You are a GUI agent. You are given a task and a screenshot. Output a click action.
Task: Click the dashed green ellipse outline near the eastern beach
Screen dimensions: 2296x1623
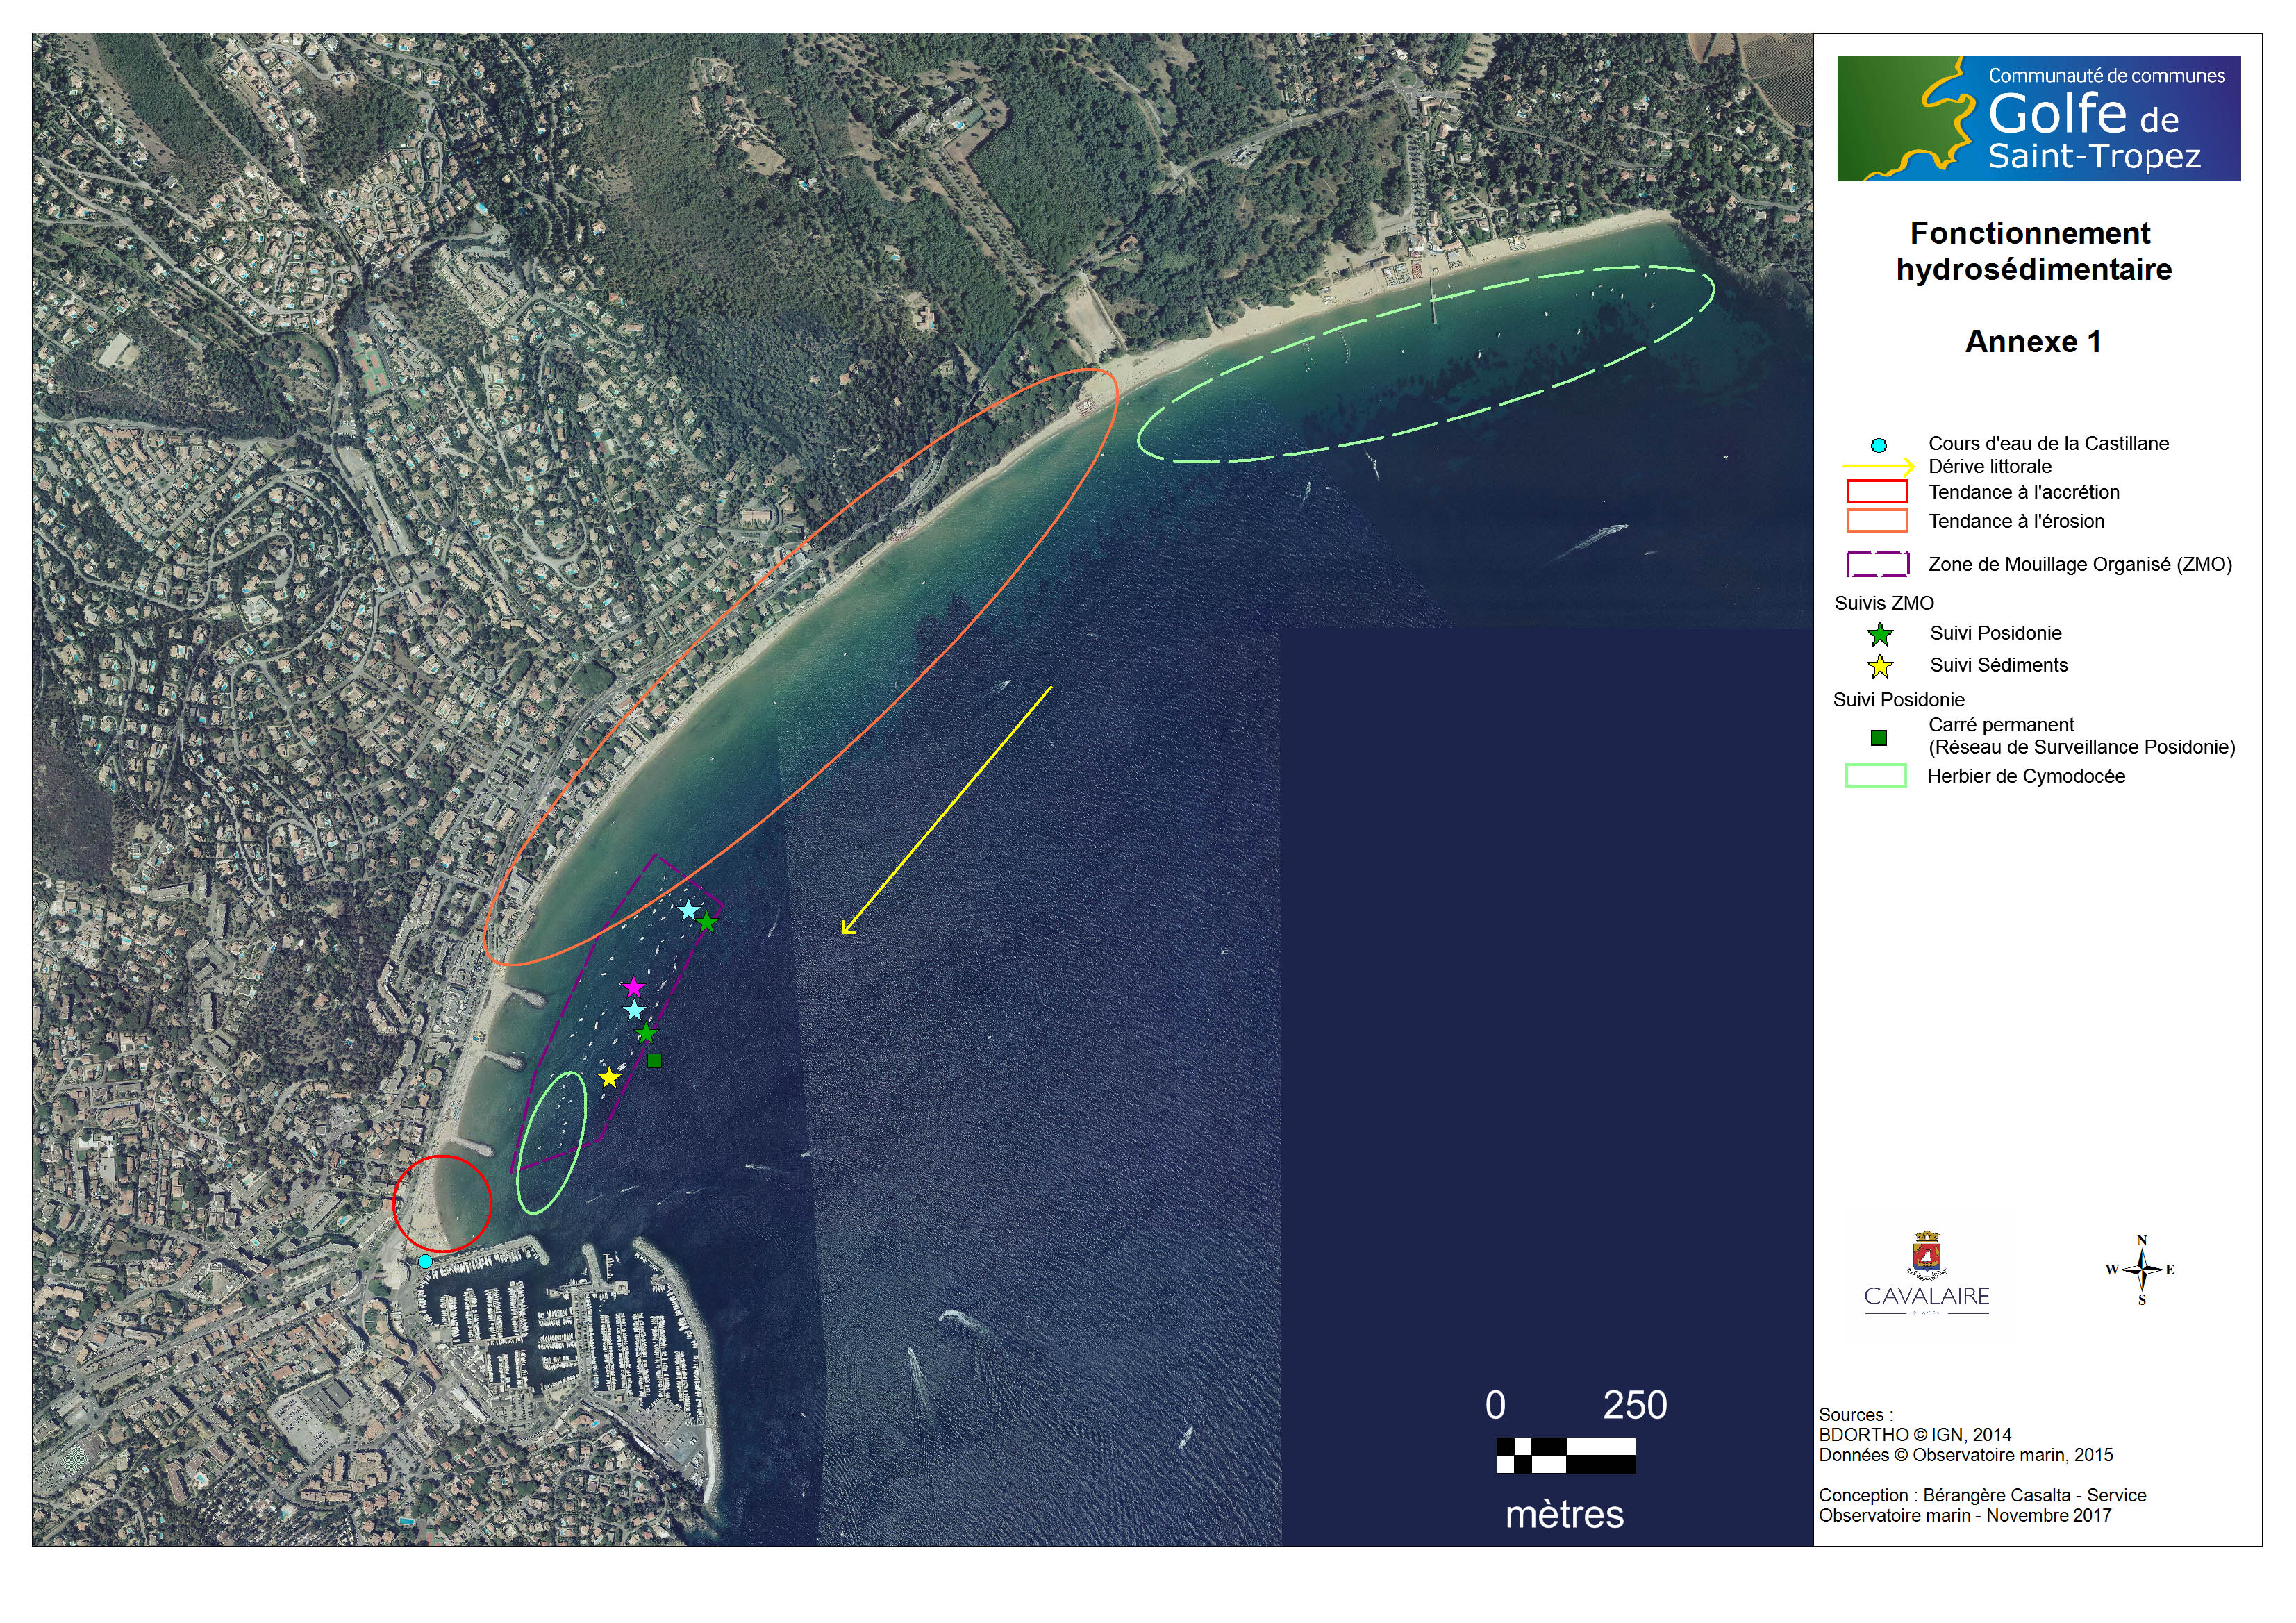tap(1425, 365)
